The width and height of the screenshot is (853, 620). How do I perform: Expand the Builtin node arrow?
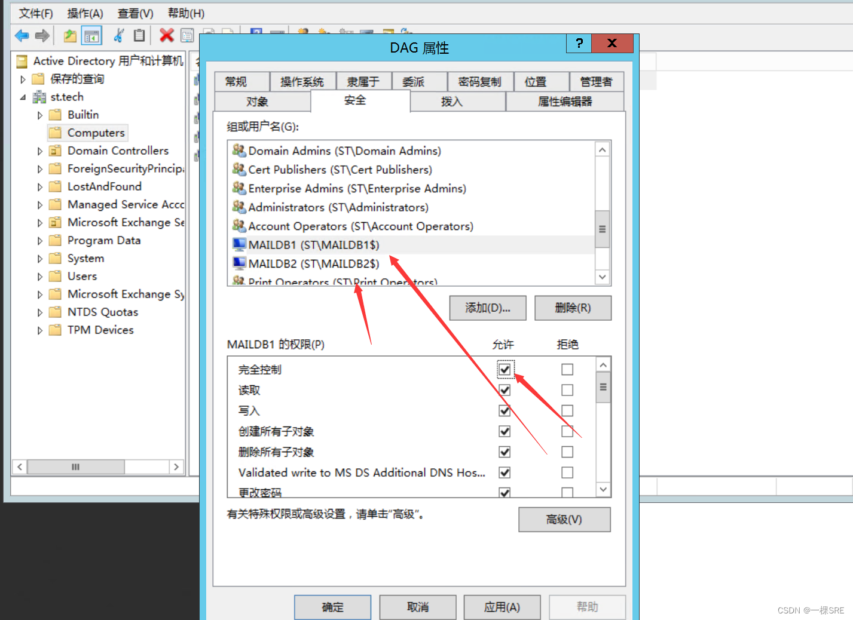click(39, 115)
